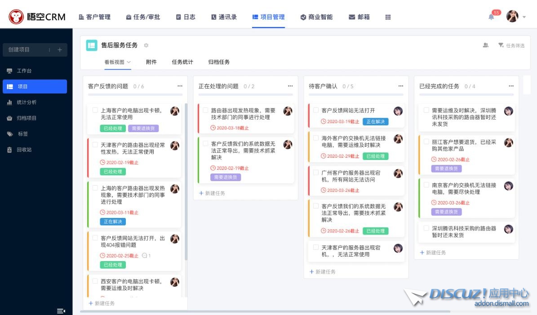537x315 pixels.
Task: Open 商业智能 in the top menu
Action: coord(316,17)
